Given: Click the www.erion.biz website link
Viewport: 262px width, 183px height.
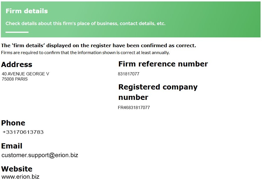Looking at the screenshot, I should click(20, 177).
